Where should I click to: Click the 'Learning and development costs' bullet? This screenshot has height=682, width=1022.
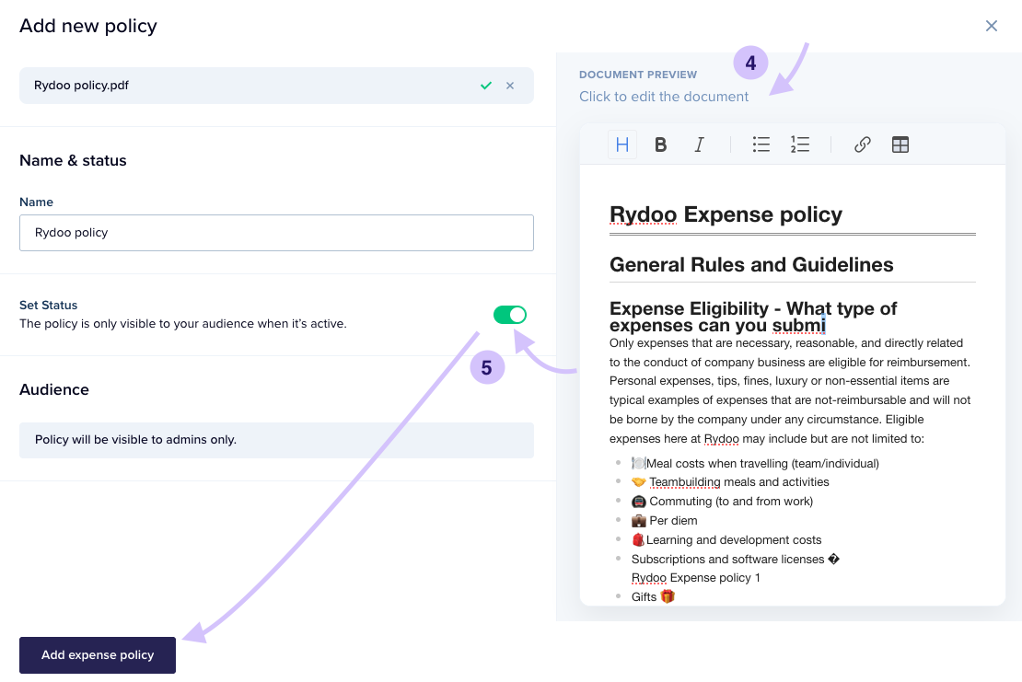[x=726, y=540]
